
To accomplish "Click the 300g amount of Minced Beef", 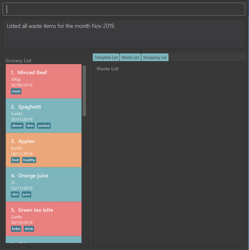I will (15, 79).
